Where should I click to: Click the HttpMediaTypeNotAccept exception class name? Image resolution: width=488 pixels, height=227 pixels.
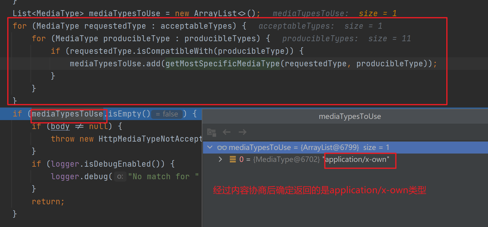150,139
